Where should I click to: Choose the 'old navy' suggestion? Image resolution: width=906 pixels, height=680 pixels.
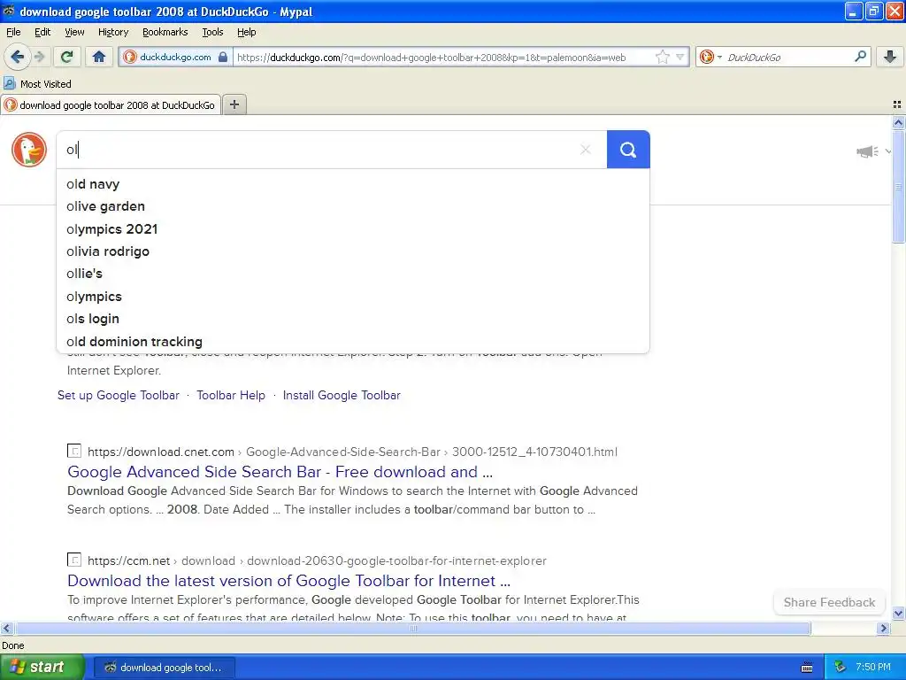[x=352, y=184]
